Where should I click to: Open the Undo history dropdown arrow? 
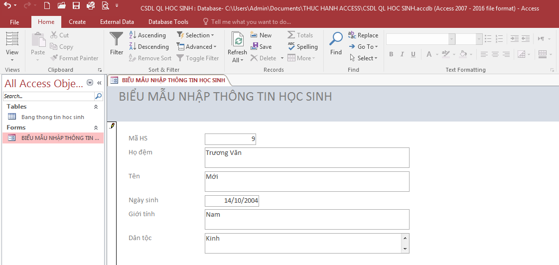coord(15,6)
